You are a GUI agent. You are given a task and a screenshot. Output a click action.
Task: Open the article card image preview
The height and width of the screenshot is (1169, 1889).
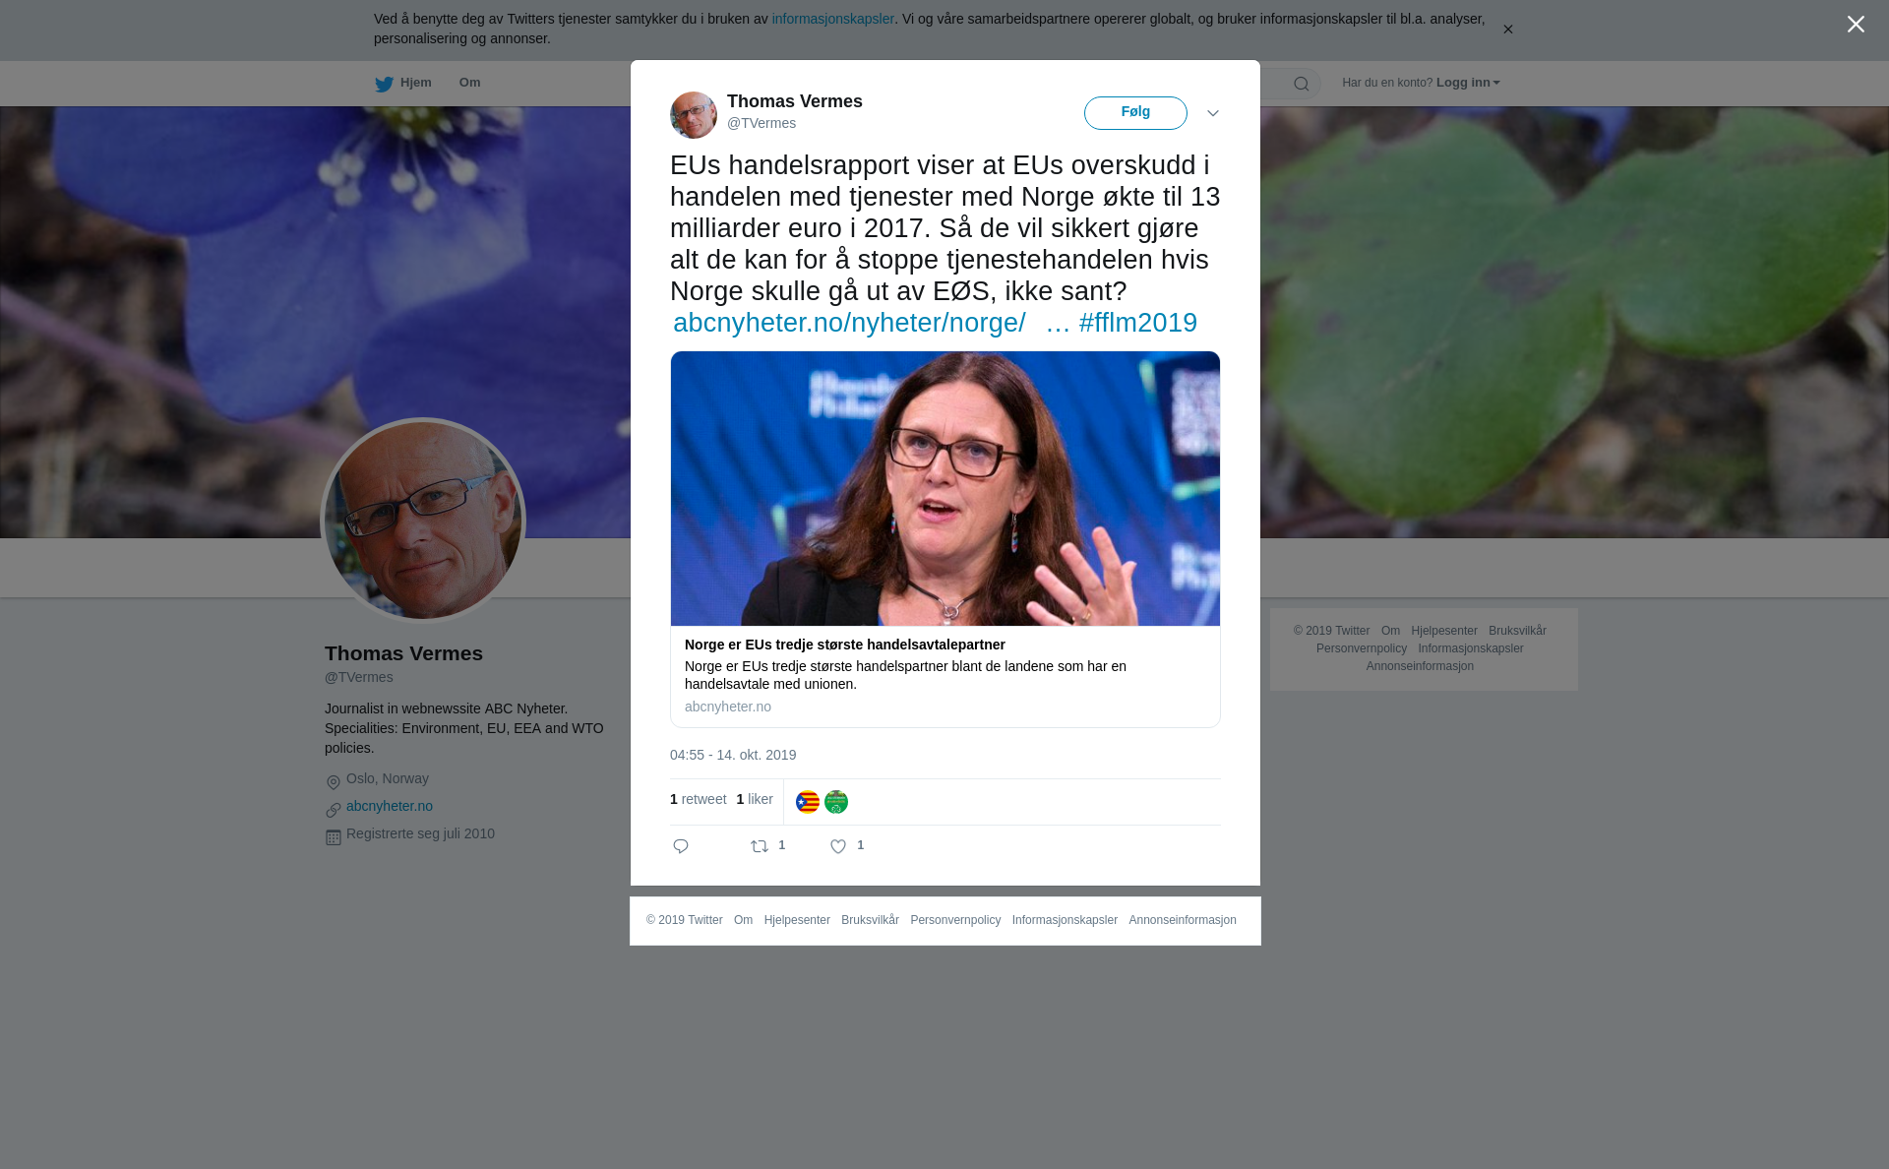tap(945, 488)
